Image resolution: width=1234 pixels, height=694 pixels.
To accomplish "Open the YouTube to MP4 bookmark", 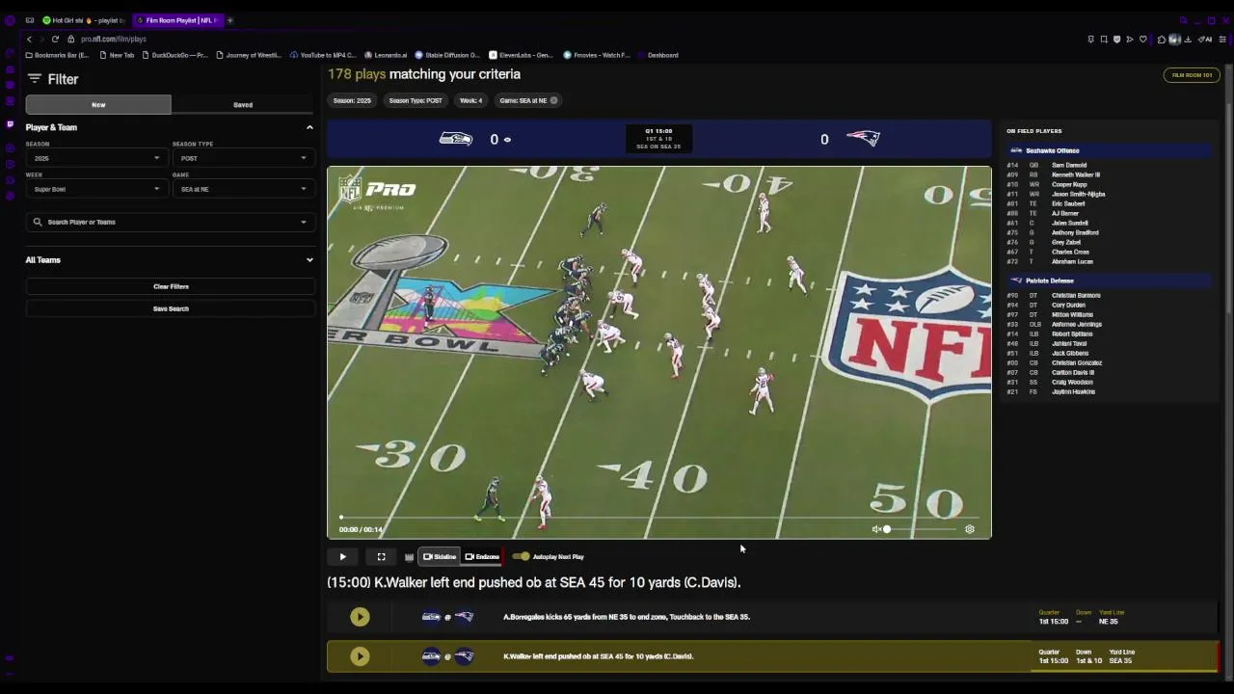I will [x=323, y=55].
